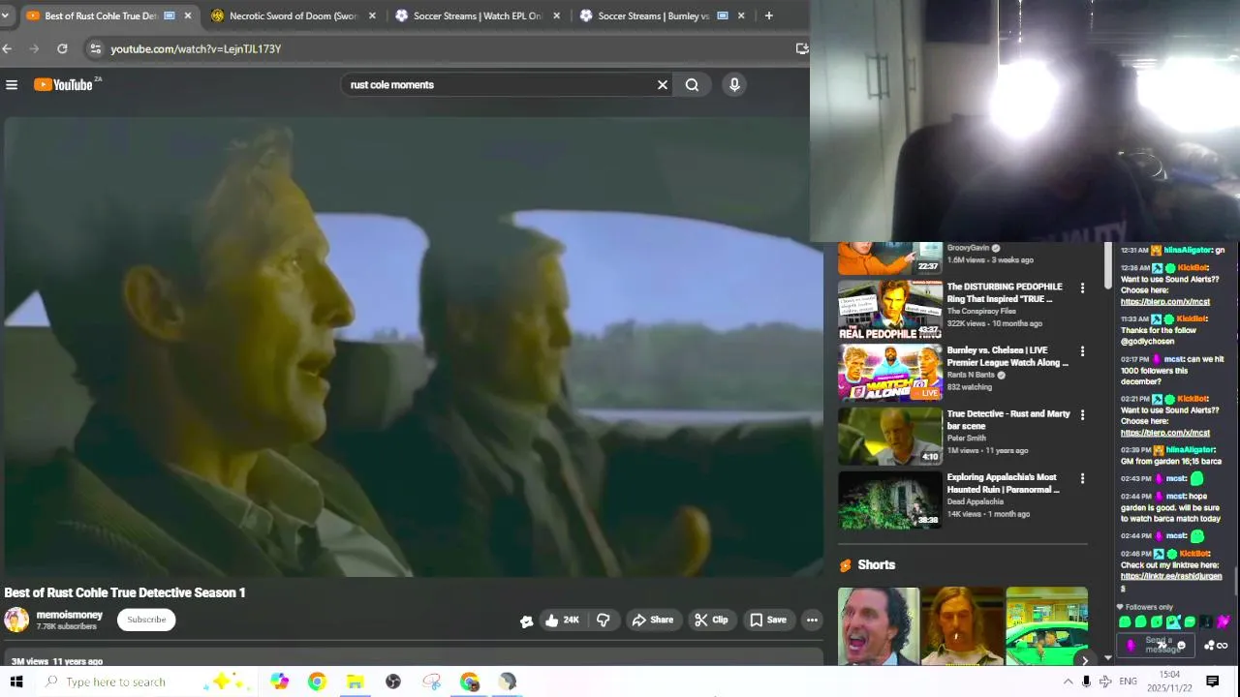
Task: Click hlinaAligator username at 02:39 PM
Action: click(x=1190, y=450)
